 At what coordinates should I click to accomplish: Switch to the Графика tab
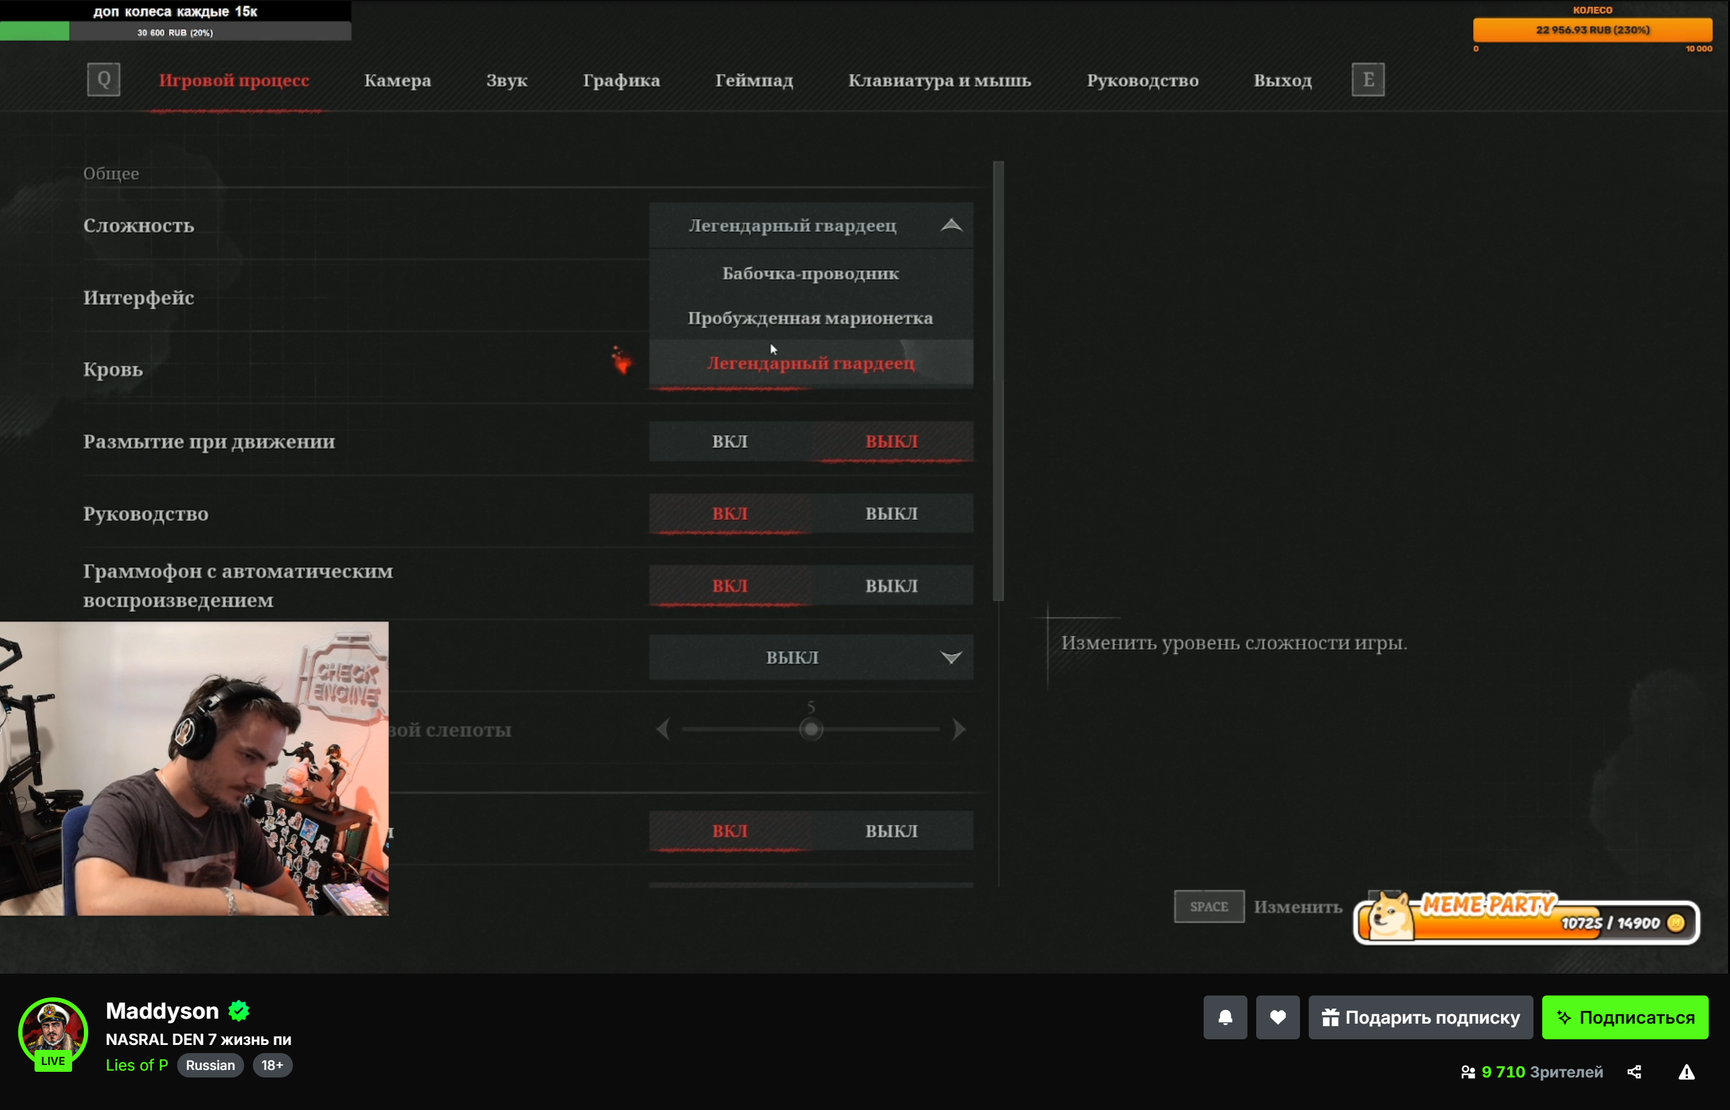click(x=621, y=80)
